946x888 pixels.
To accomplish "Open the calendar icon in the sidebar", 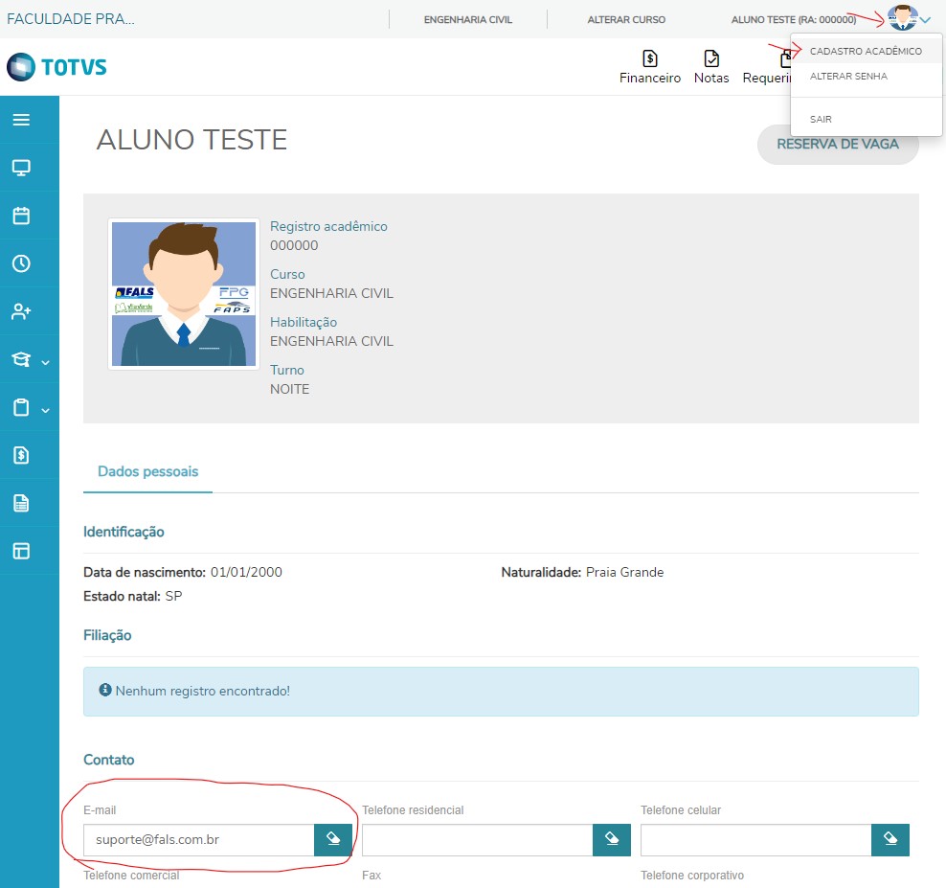I will (21, 216).
